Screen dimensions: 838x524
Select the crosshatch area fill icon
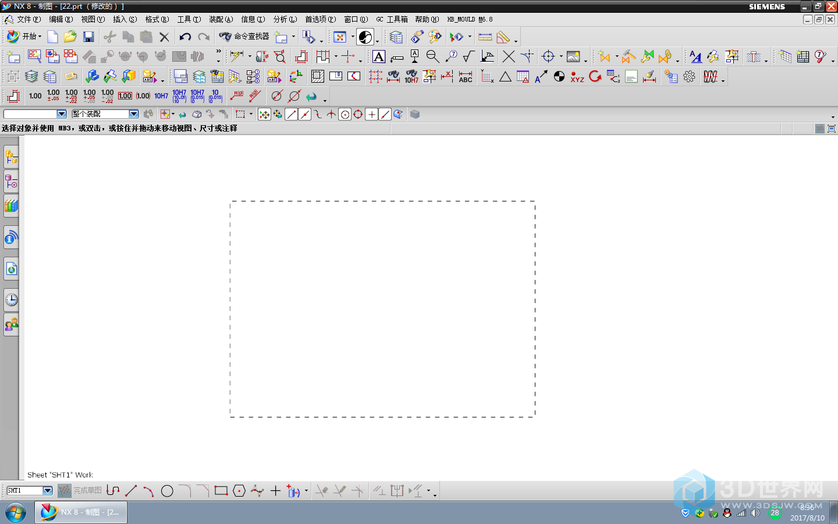[318, 76]
